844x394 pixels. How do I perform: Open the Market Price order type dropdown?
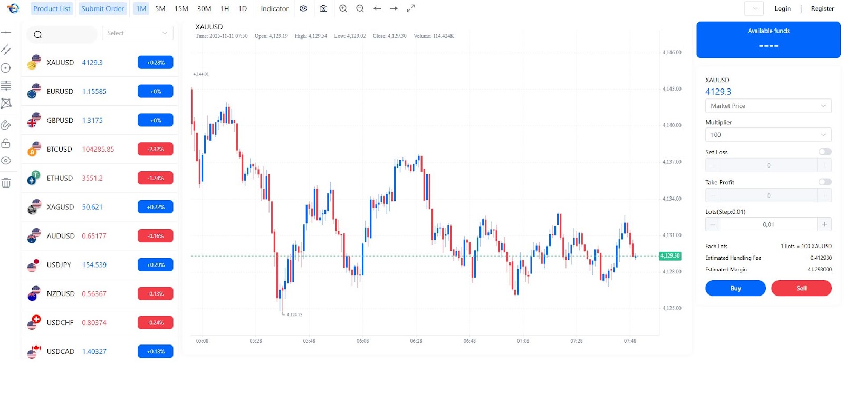click(768, 106)
